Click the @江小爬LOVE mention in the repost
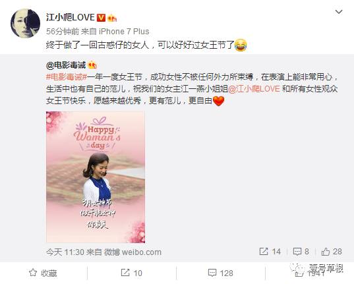354x284 pixels. point(254,89)
